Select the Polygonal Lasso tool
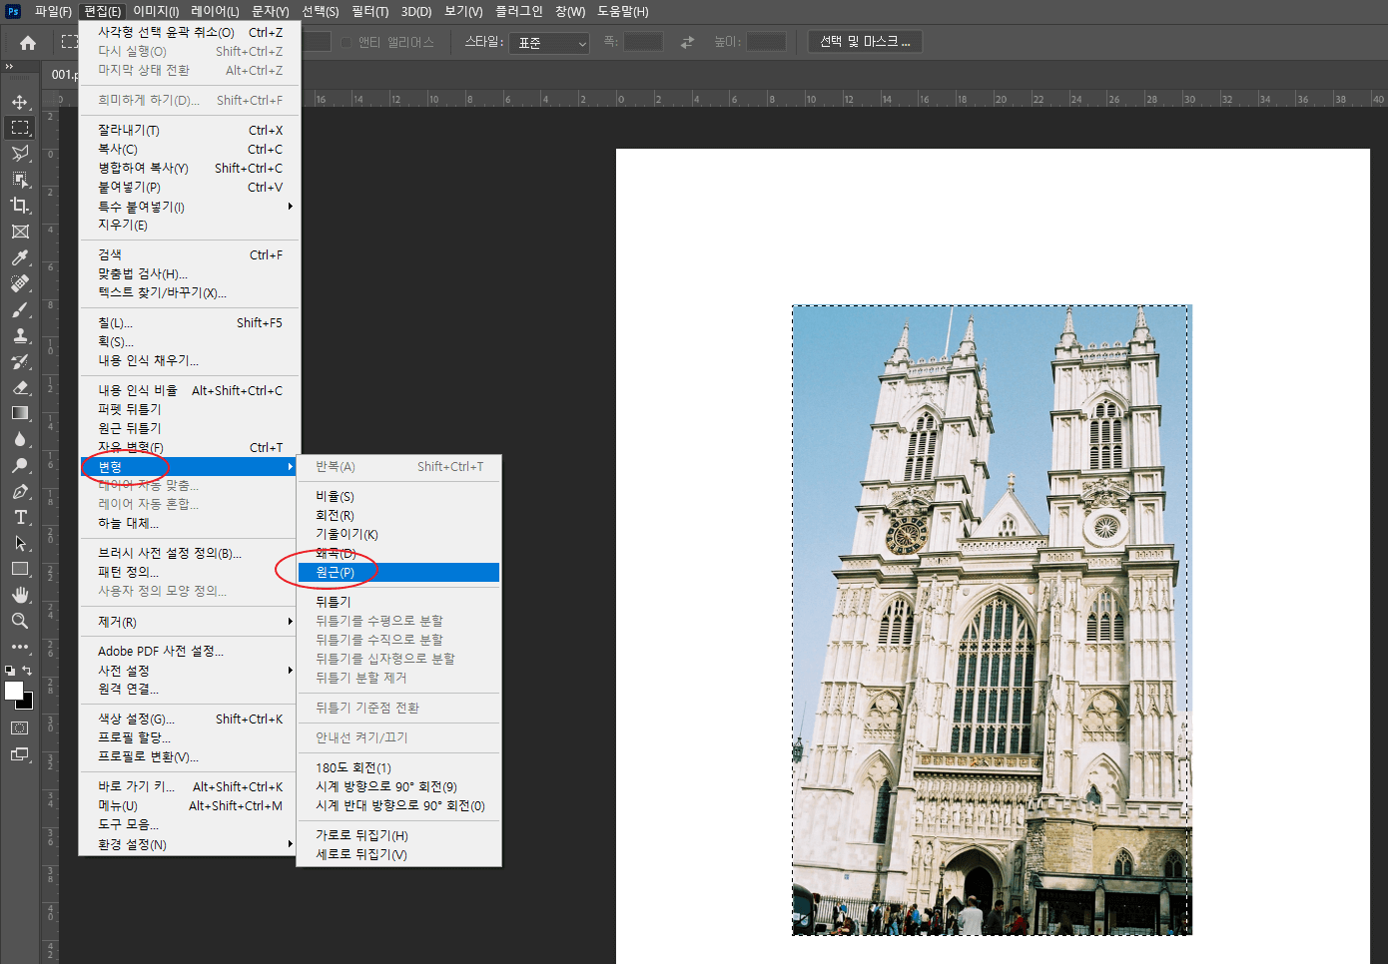 (20, 154)
